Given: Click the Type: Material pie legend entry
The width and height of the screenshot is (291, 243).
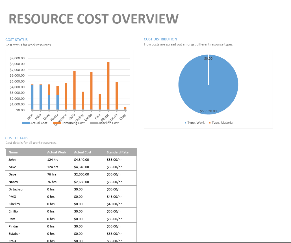Looking at the screenshot, I should pos(222,123).
